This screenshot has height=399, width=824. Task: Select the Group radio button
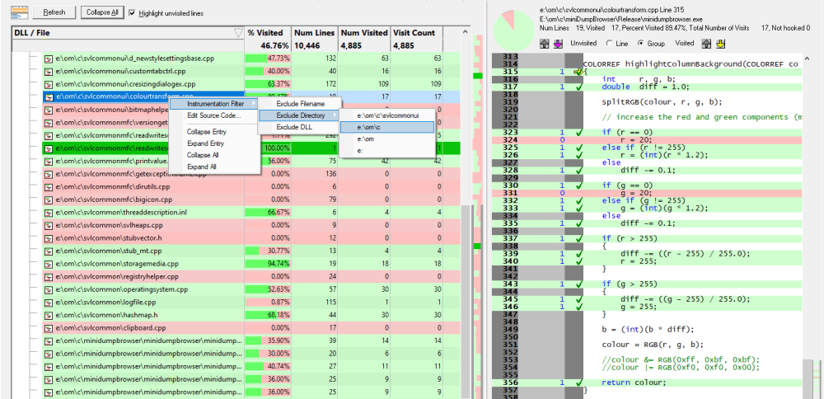640,44
